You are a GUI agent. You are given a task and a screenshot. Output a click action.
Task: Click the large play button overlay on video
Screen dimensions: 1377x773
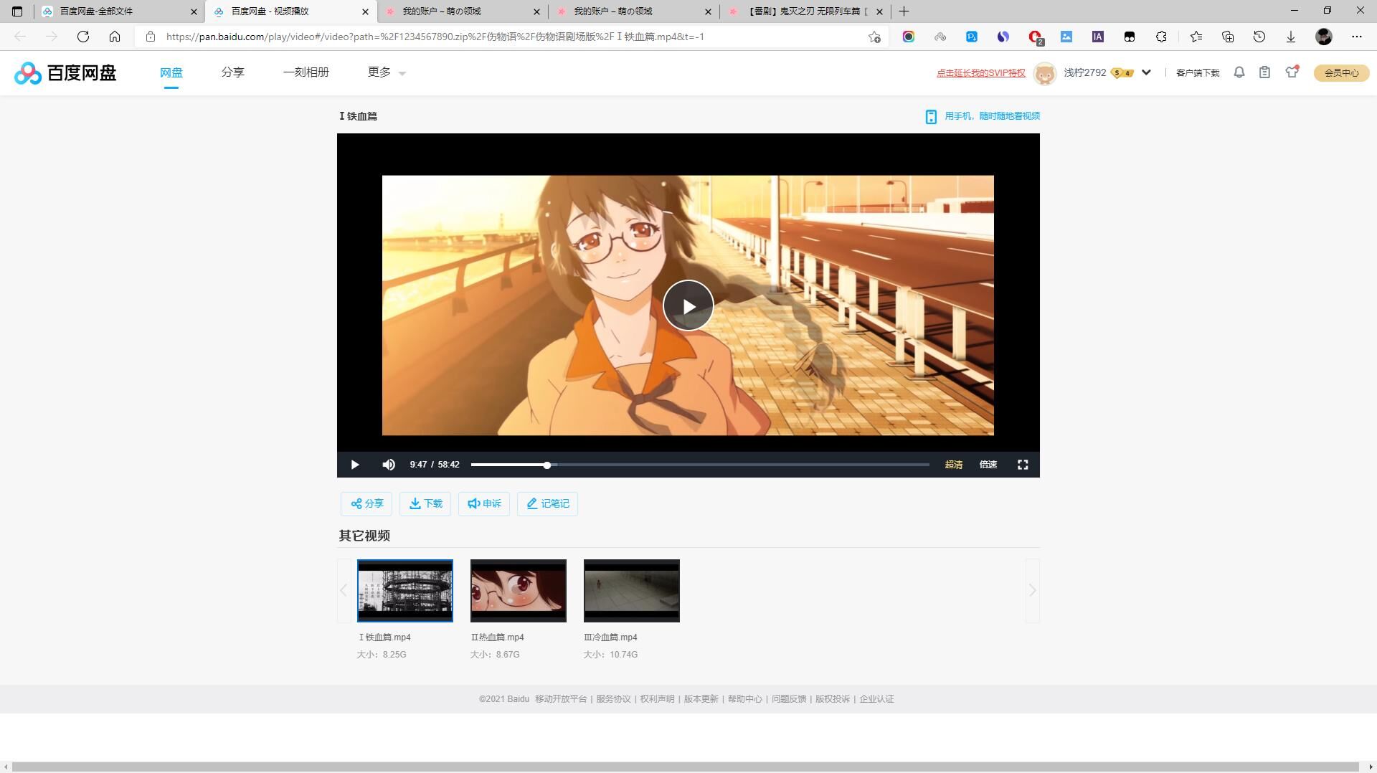point(688,305)
